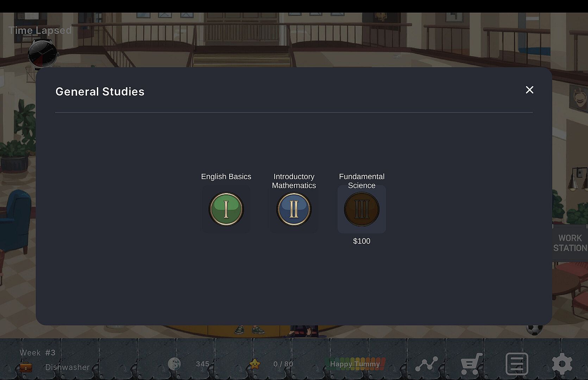Open the shopping cart icon

click(471, 364)
